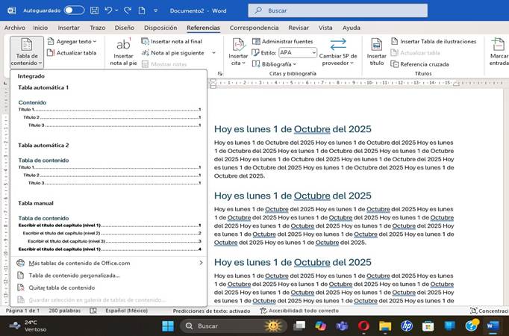Click the Marcar entrada icon
This screenshot has height=336, width=509.
[x=499, y=45]
